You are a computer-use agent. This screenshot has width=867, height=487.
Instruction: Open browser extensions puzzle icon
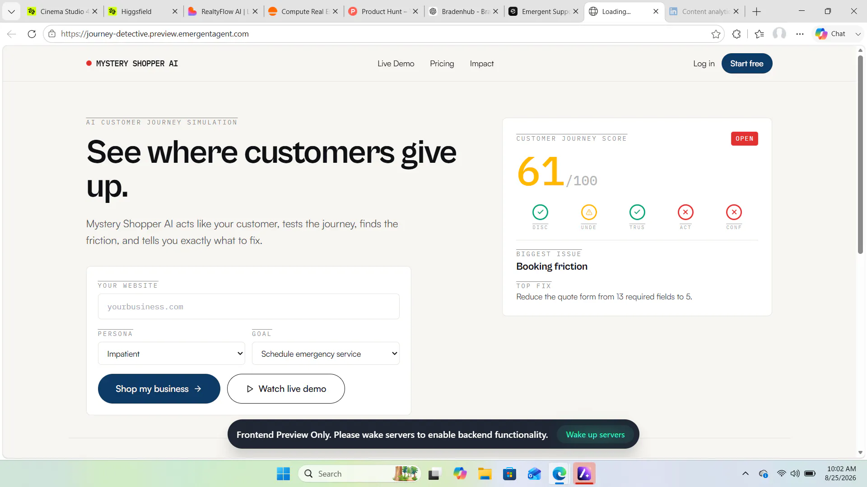[736, 34]
